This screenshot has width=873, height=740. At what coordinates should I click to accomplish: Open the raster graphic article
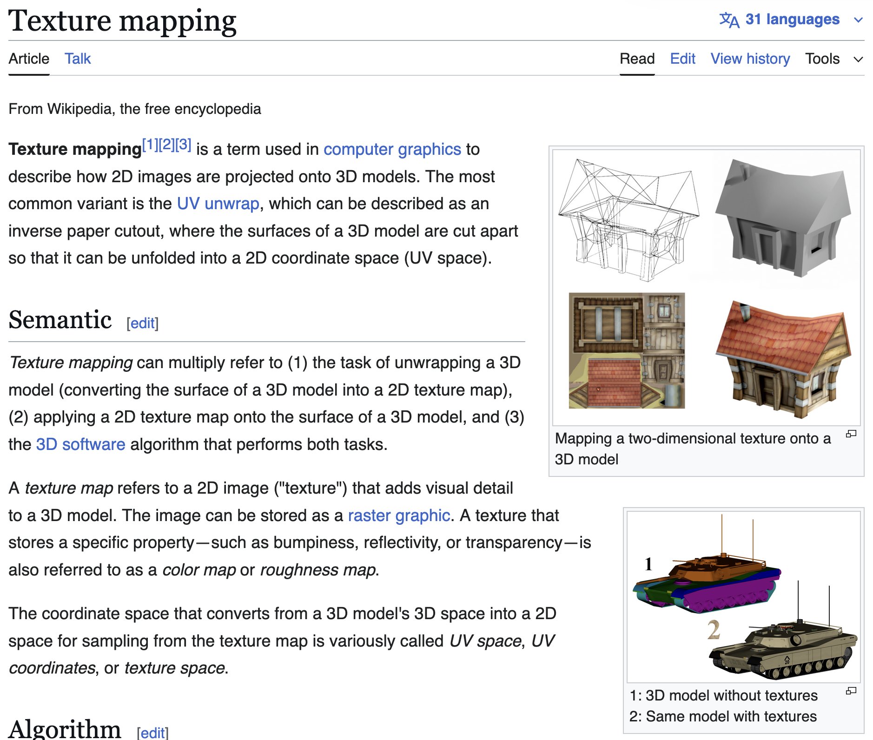point(398,515)
